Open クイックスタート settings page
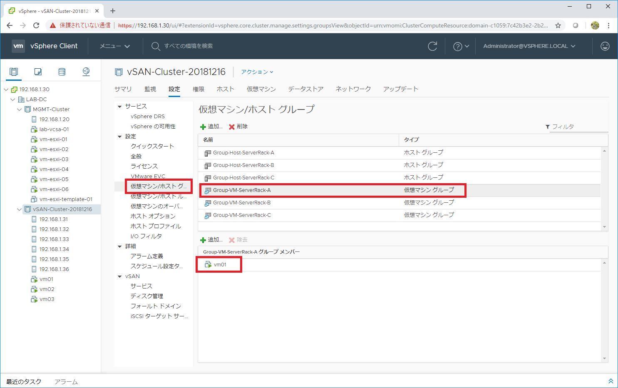618x388 pixels. pyautogui.click(x=152, y=147)
